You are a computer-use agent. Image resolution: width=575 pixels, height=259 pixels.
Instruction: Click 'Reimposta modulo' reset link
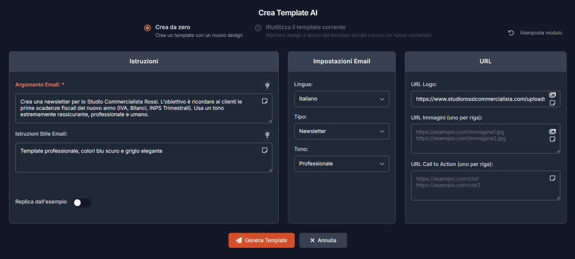535,33
